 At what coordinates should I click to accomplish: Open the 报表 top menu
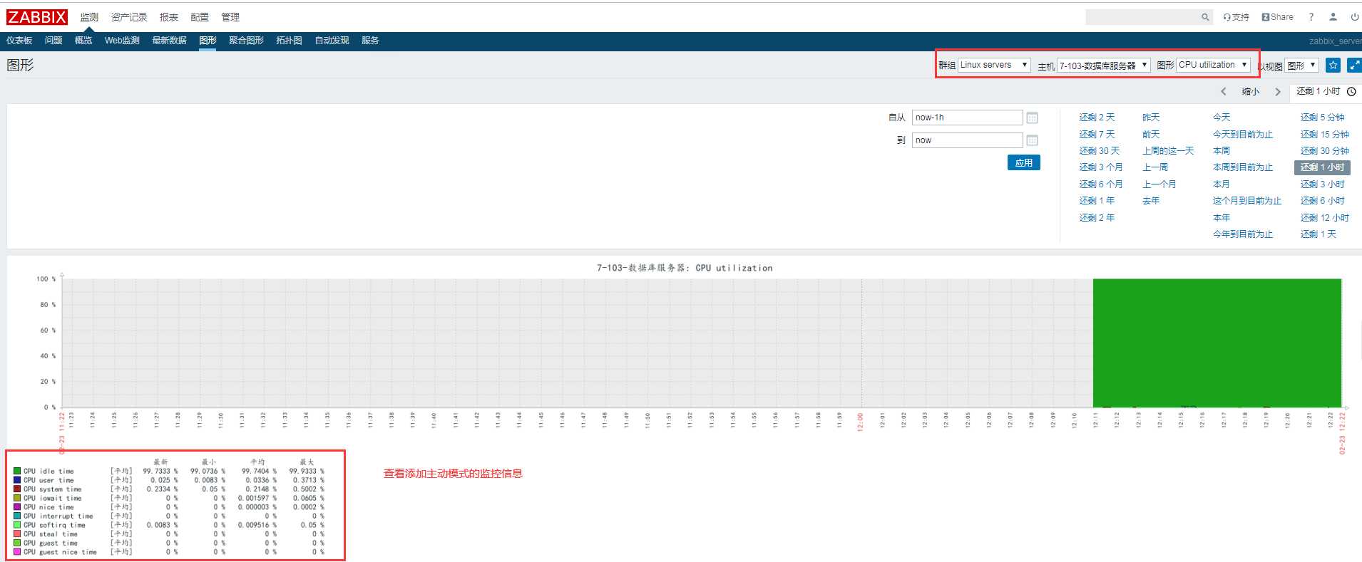[x=169, y=17]
